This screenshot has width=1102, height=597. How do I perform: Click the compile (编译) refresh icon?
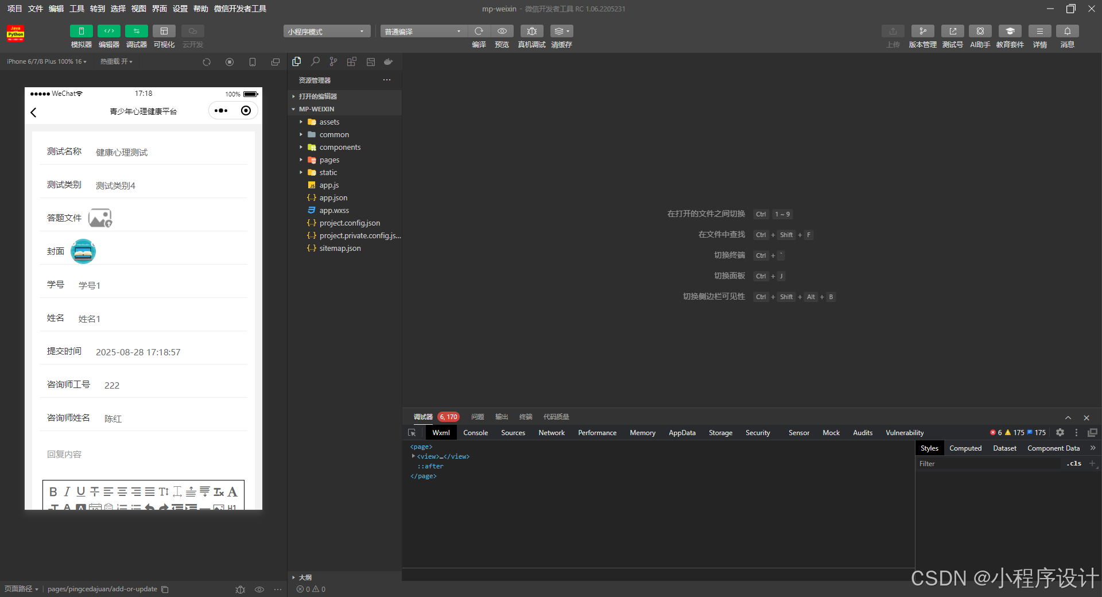coord(479,31)
